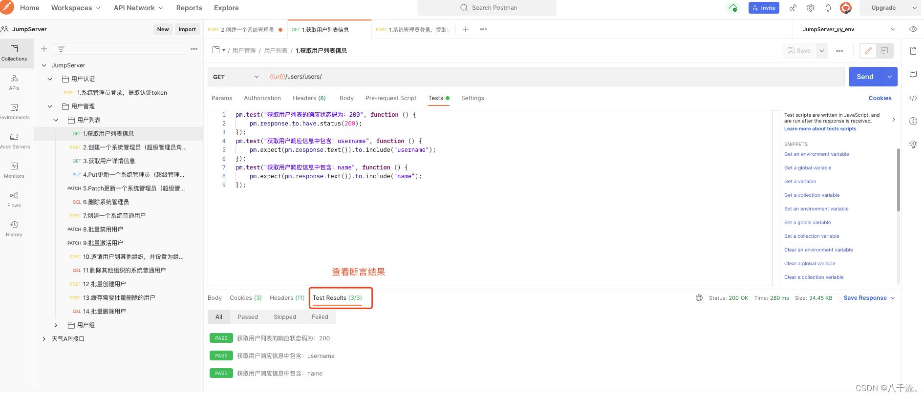Open the Flows sidebar panel
The height and width of the screenshot is (397, 924).
pyautogui.click(x=14, y=200)
